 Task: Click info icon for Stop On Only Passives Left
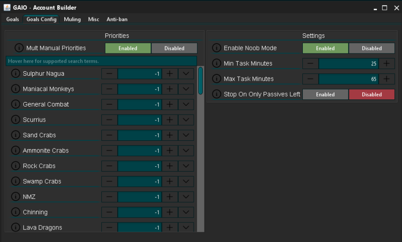217,94
